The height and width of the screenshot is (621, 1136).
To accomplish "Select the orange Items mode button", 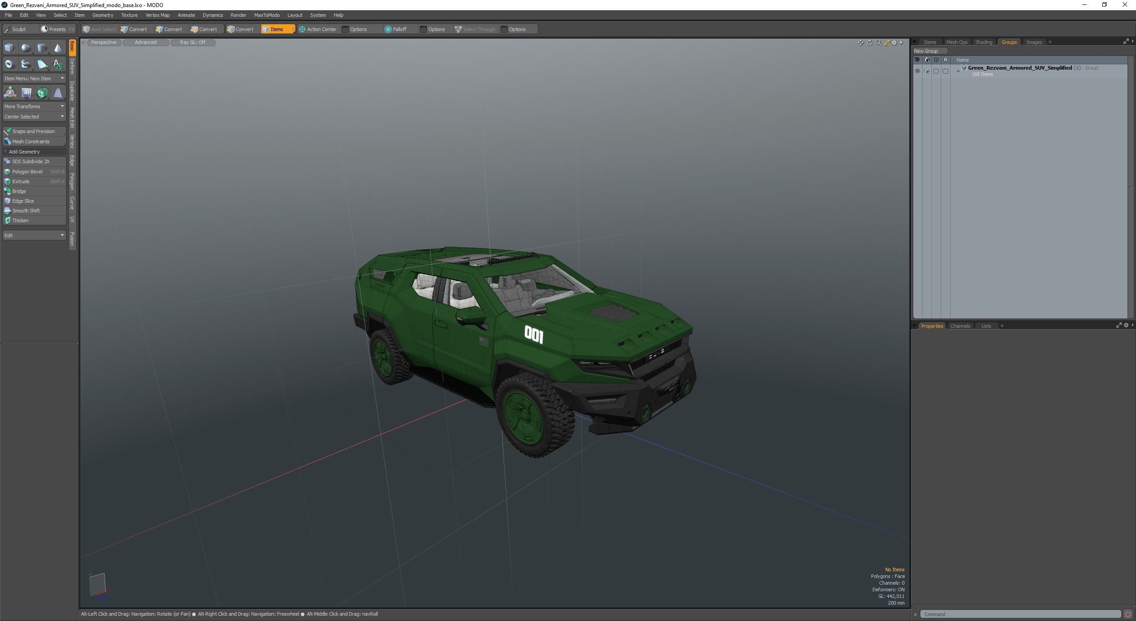I will (277, 29).
